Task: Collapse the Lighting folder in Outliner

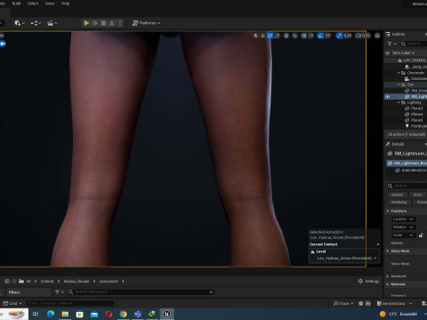Action: 399,102
